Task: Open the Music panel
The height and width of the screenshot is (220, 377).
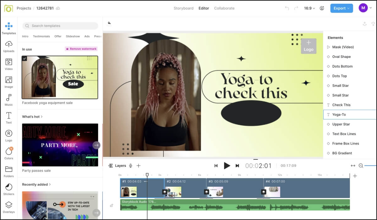Action: [x=9, y=100]
